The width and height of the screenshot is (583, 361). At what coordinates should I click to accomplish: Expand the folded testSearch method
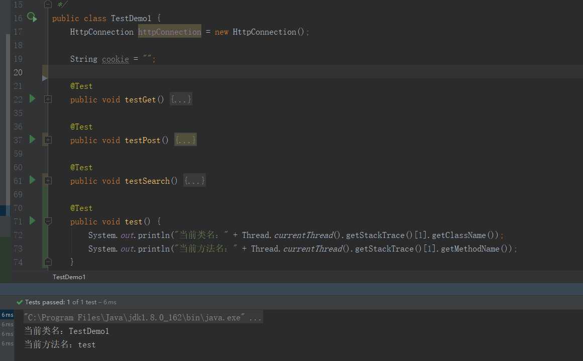(48, 181)
